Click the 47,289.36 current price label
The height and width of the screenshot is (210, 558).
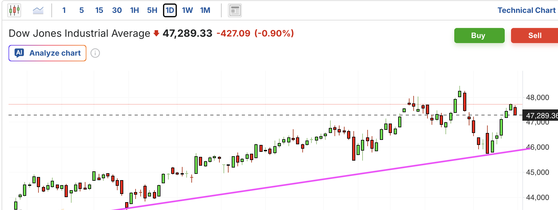(540, 115)
